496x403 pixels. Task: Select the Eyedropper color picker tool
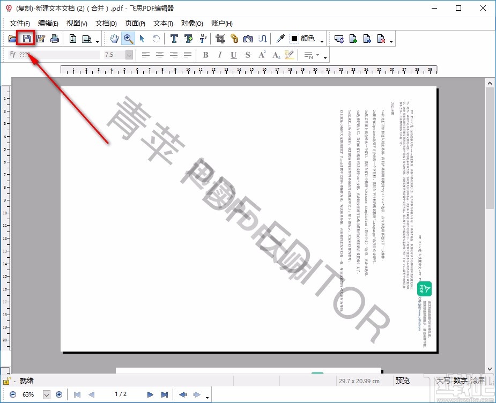280,39
